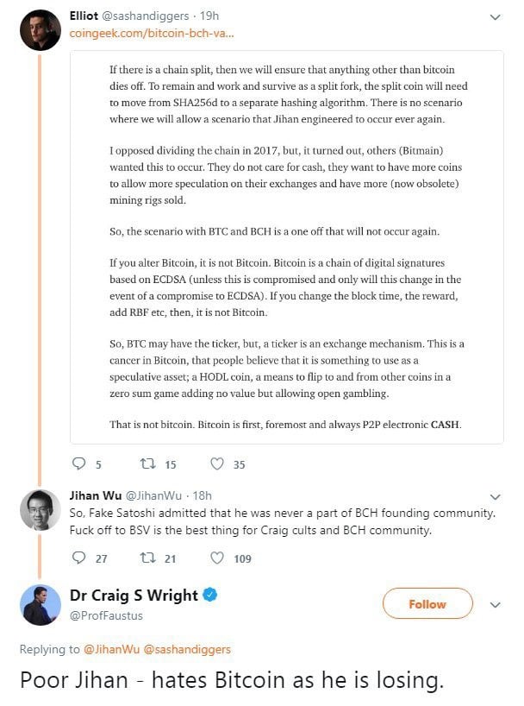Viewport: 524px width, 706px height.
Task: Open the @JihanWu mention in Replying to
Action: [x=111, y=649]
